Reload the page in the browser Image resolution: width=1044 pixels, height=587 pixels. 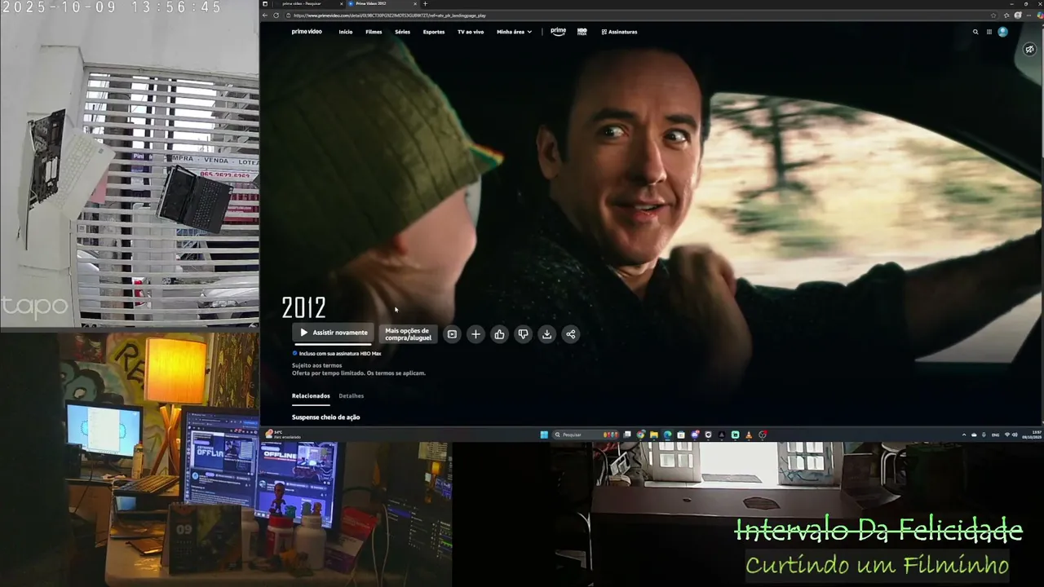(x=276, y=15)
